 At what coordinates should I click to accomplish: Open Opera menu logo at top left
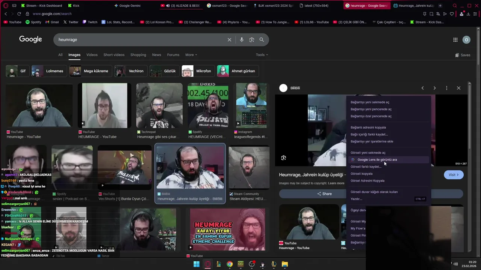click(x=6, y=6)
